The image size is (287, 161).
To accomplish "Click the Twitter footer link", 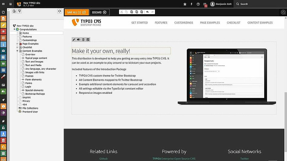I will (x=244, y=159).
